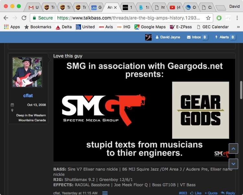
Task: Click the green extension icon in toolbar
Action: click(x=219, y=18)
